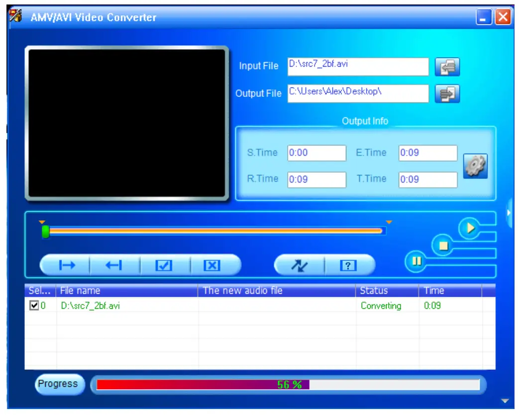Click the E.Time field
519x415 pixels.
click(428, 153)
